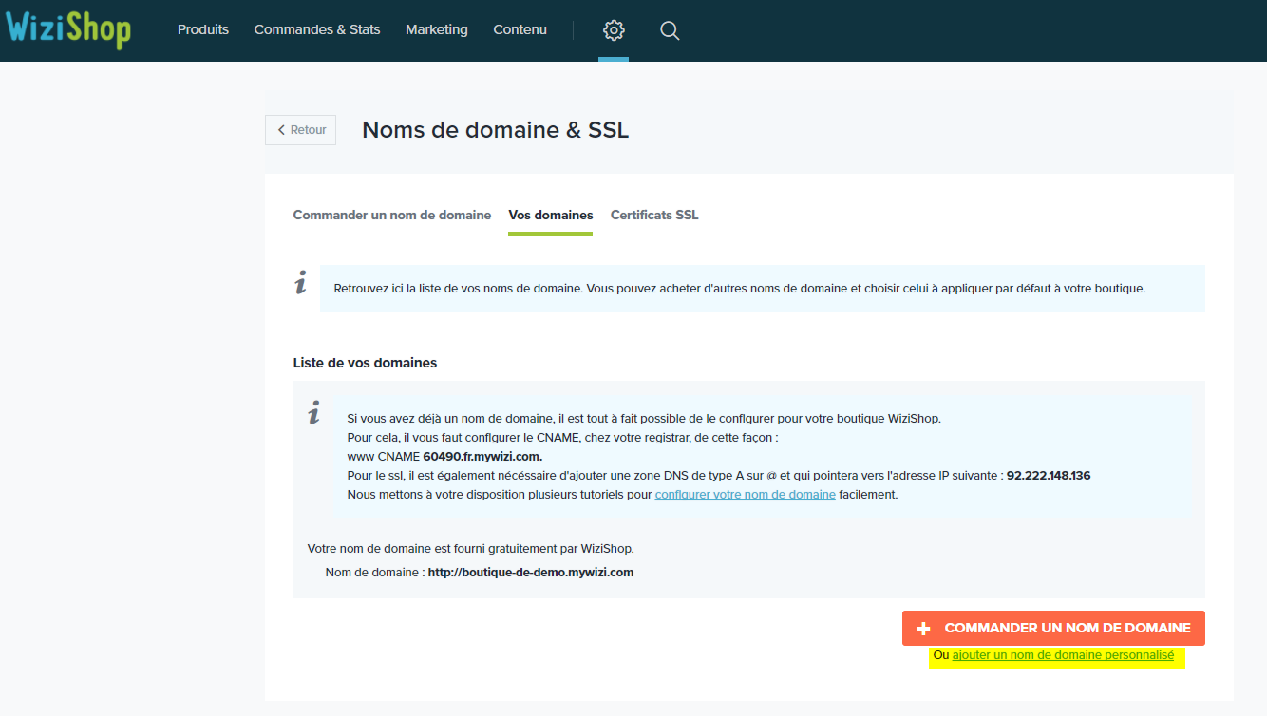
Task: Open the settings gear icon
Action: tap(614, 30)
